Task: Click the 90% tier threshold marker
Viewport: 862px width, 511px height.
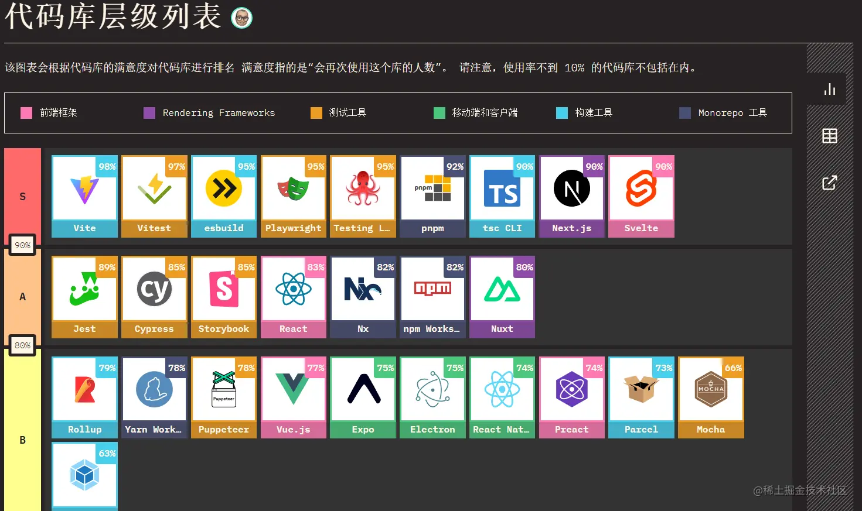Action: click(x=23, y=245)
